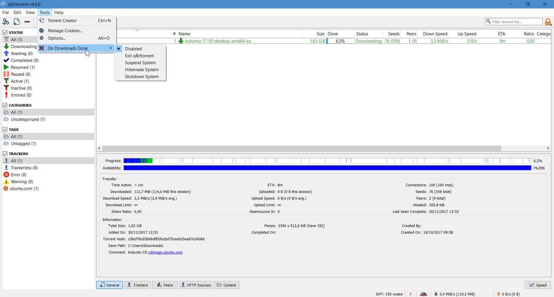Open the cdimage.ubuntu.com comment link
This screenshot has width=554, height=297.
click(x=165, y=252)
